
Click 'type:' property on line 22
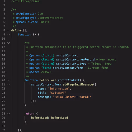42,89
